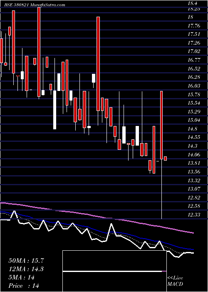
Task: Click the 50MA : 15.7 readout
Action: (26, 261)
